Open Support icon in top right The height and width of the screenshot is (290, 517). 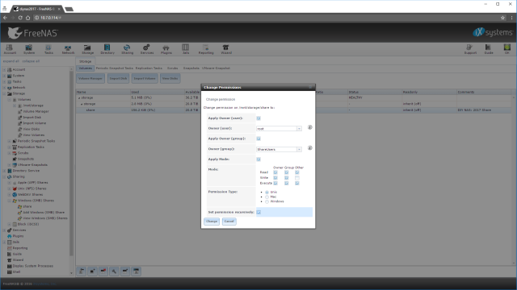pos(470,49)
